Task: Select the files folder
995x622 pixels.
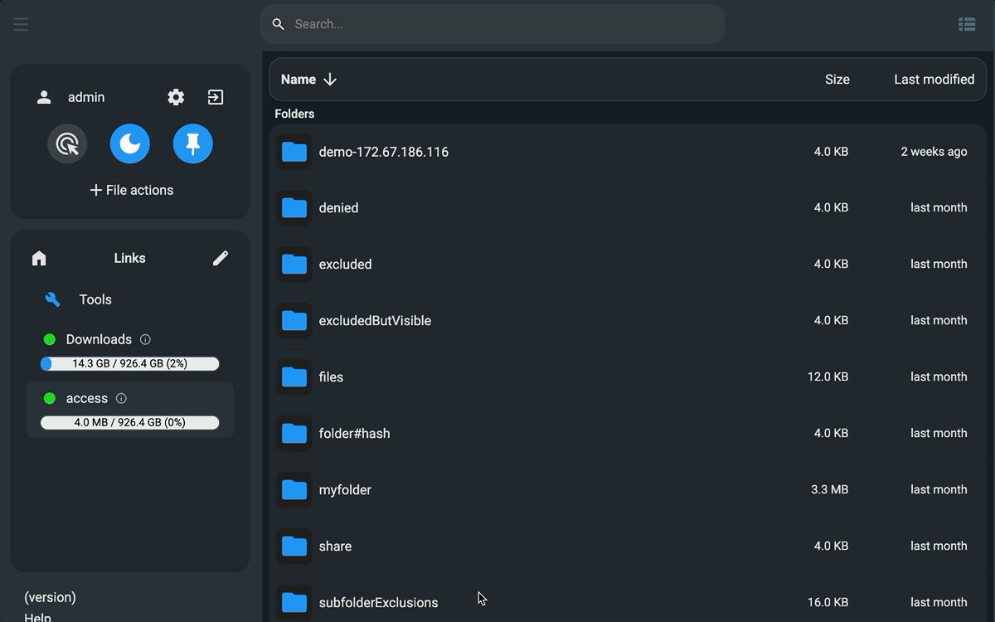Action: (628, 377)
